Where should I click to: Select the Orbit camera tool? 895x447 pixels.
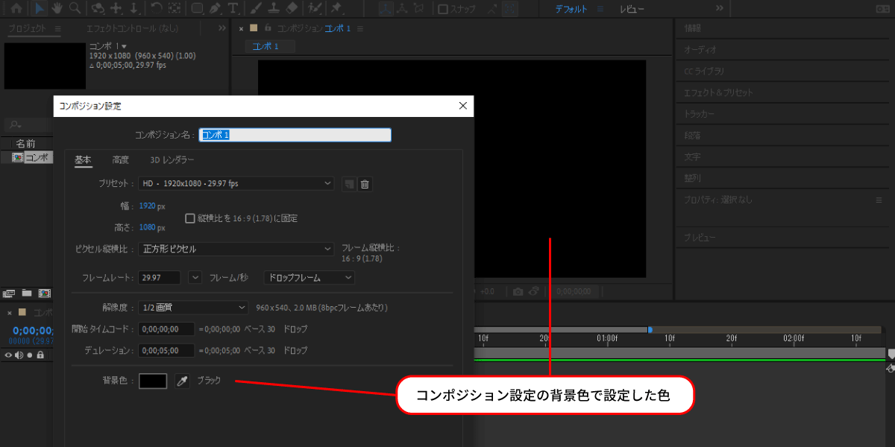point(97,9)
